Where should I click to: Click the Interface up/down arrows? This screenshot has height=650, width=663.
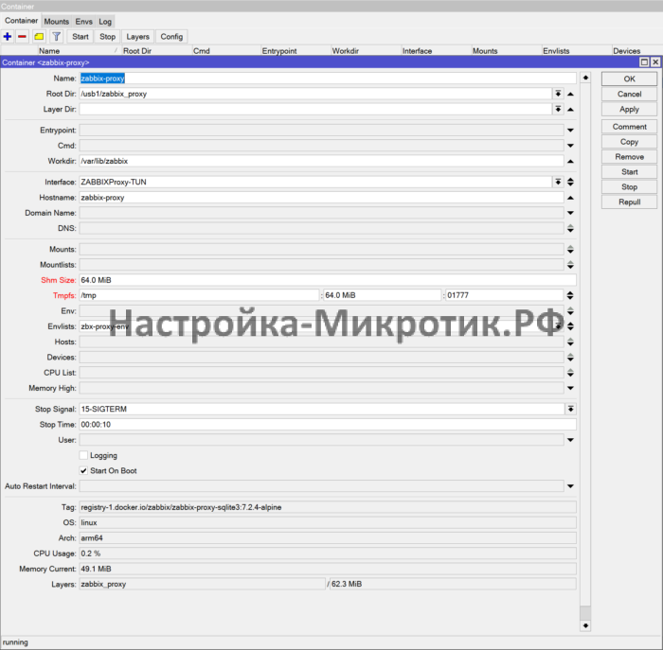point(570,182)
